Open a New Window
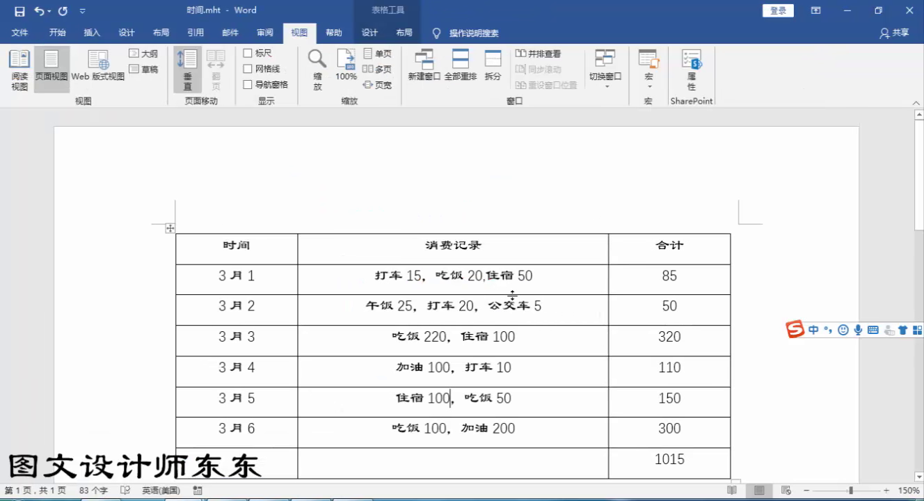This screenshot has width=924, height=501. 424,66
